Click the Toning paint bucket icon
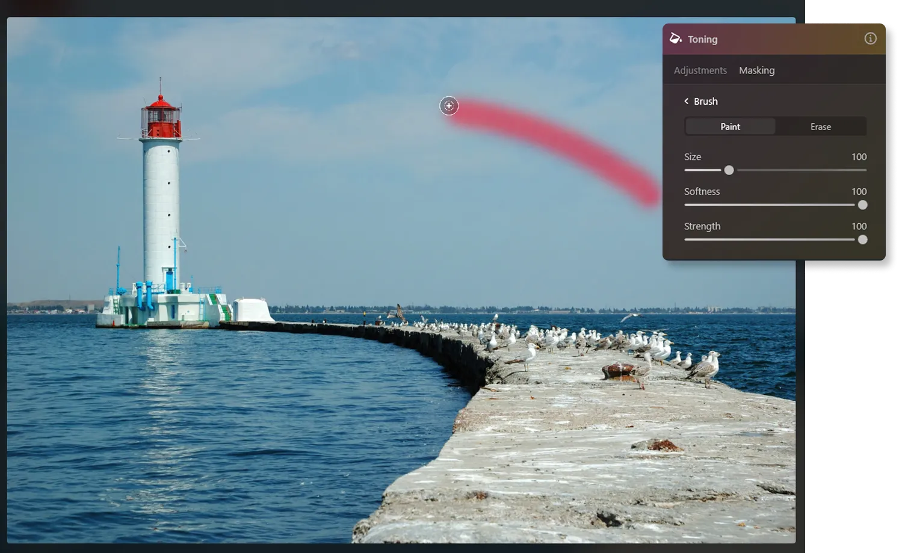The image size is (899, 553). 675,39
